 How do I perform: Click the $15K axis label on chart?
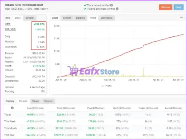(x=57, y=39)
